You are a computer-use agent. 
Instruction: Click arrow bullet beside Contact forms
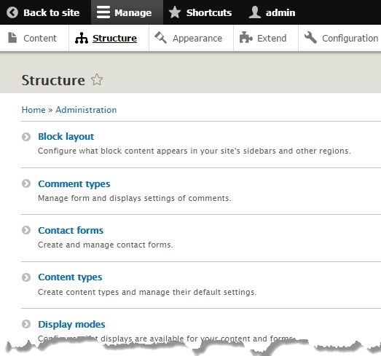coord(26,230)
